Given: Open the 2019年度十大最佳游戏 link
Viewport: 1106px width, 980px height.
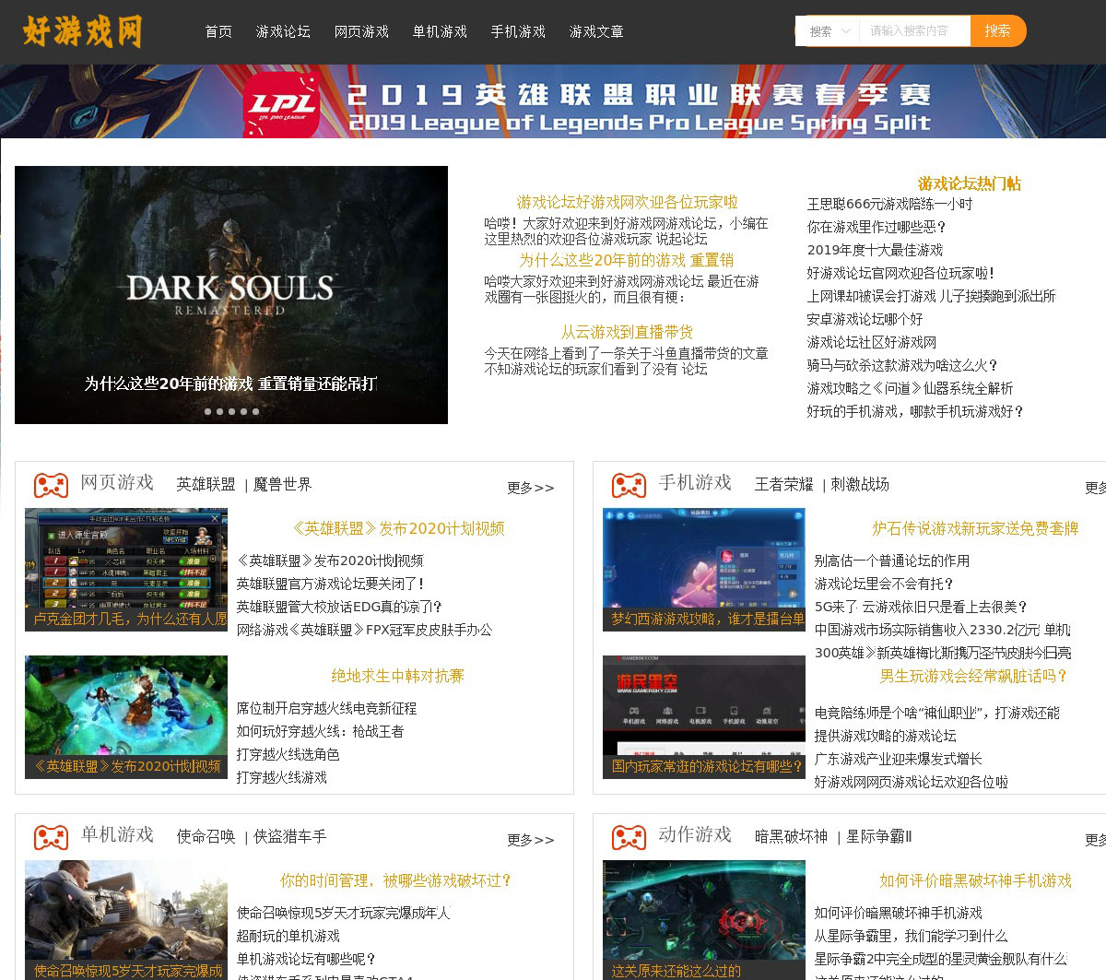Looking at the screenshot, I should 875,250.
